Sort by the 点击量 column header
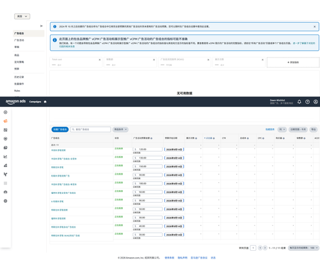Screen dimensions: 320x263 pos(209,138)
